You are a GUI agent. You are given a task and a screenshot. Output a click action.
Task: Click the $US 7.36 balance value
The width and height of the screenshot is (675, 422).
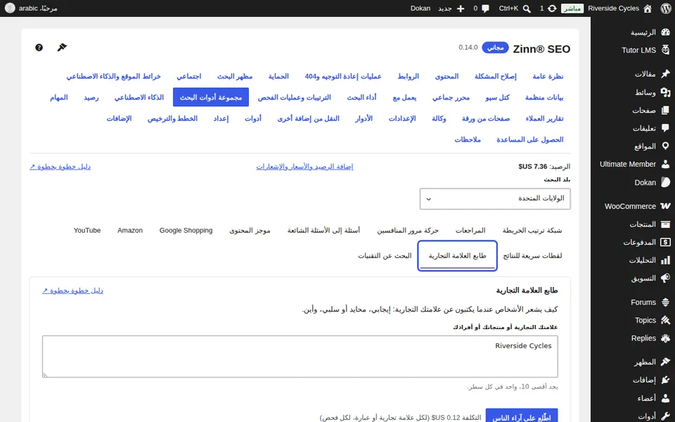(533, 167)
